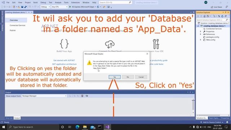Screen dimensions: 231x130
Task: Expand the Web.config node in Solution Explorer
Action: 200,40
